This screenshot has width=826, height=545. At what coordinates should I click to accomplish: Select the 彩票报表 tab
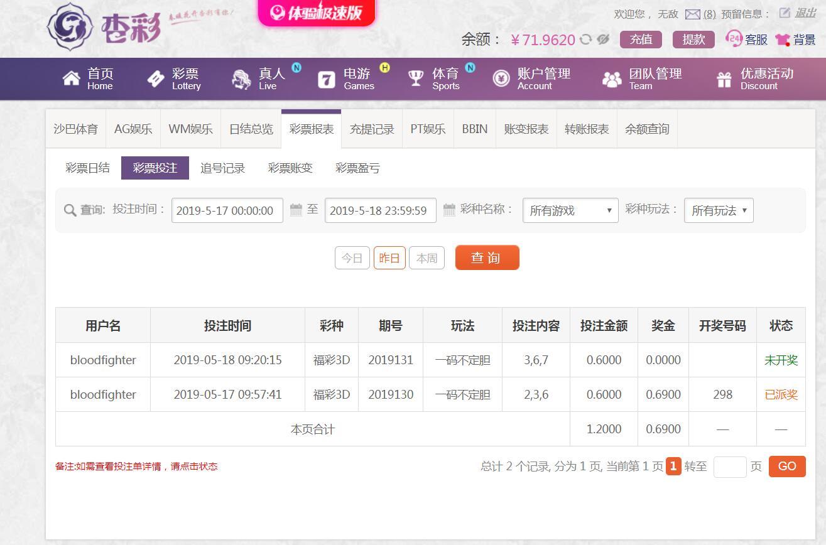pyautogui.click(x=312, y=129)
